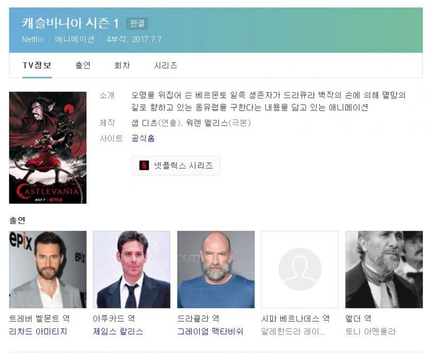433x361 pixels.
Task: Click the 그레이엄 맥타비쉬 actor photo
Action: [x=216, y=270]
